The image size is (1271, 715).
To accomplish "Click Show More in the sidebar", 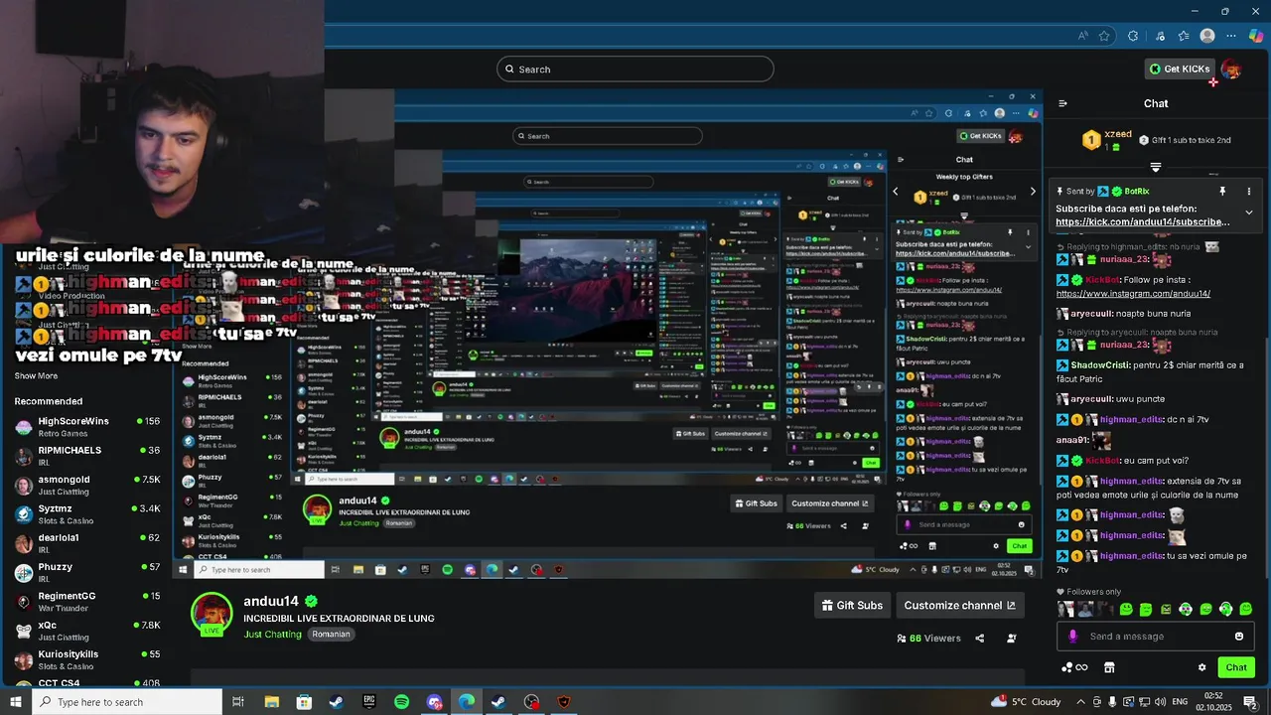I will click(36, 376).
